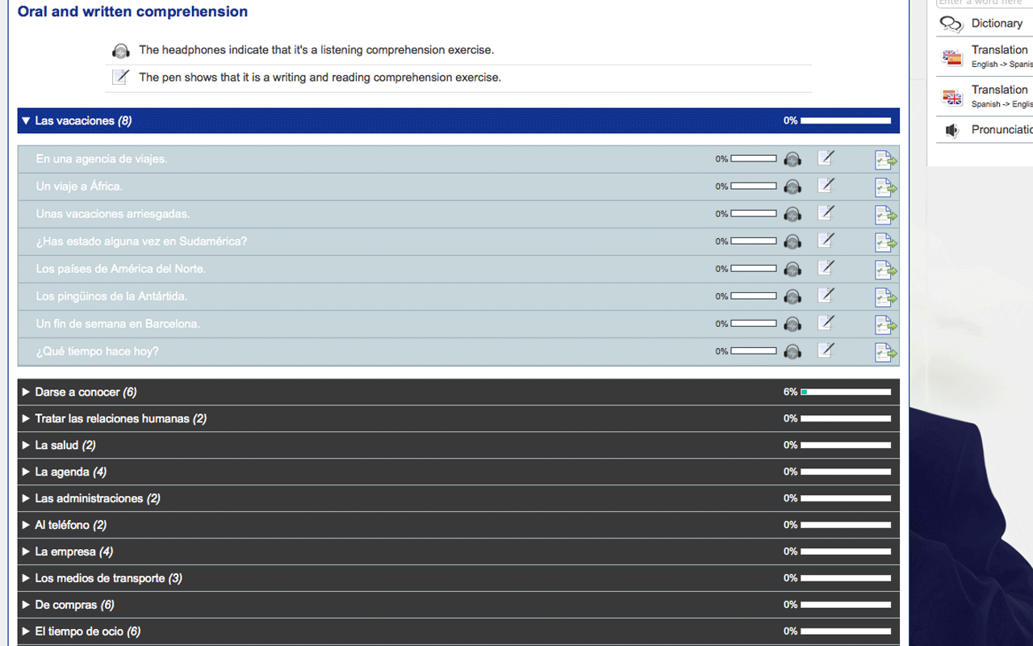This screenshot has height=646, width=1033.
Task: Open listening exercise for 'En una agencia de viajes.'
Action: 793,159
